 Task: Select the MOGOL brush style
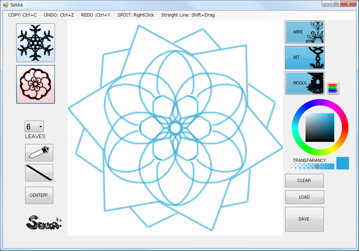[x=304, y=83]
